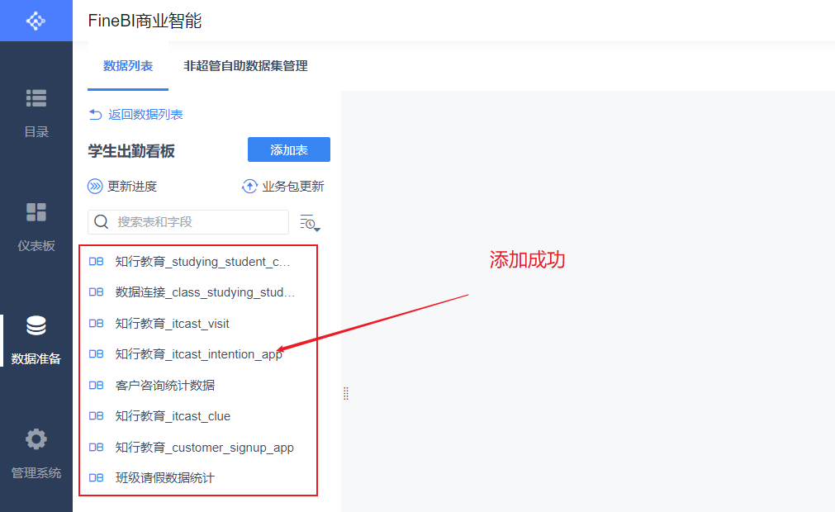Click the 返回数据列表 link
Viewport: 835px width, 512px height.
pos(145,115)
